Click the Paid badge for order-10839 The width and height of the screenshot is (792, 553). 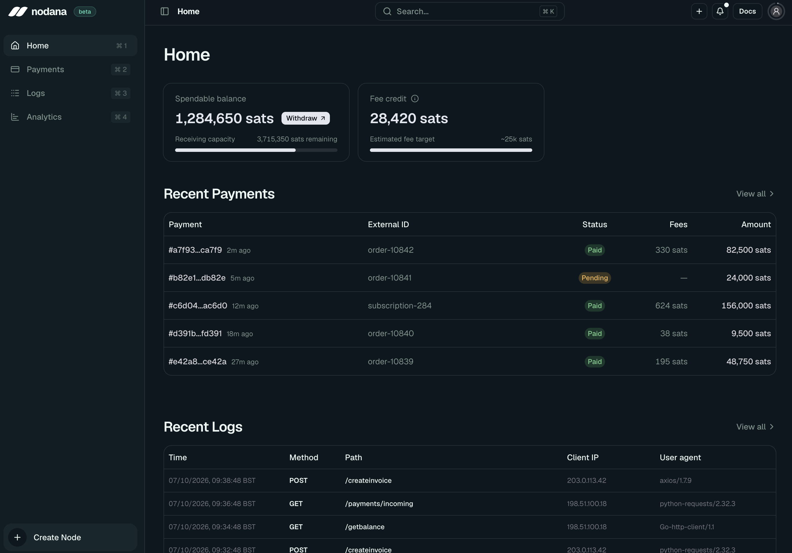click(x=594, y=361)
